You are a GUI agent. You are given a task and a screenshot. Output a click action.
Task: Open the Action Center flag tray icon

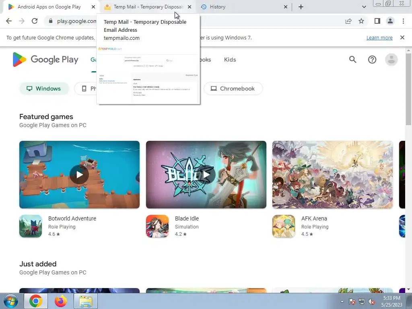click(352, 301)
